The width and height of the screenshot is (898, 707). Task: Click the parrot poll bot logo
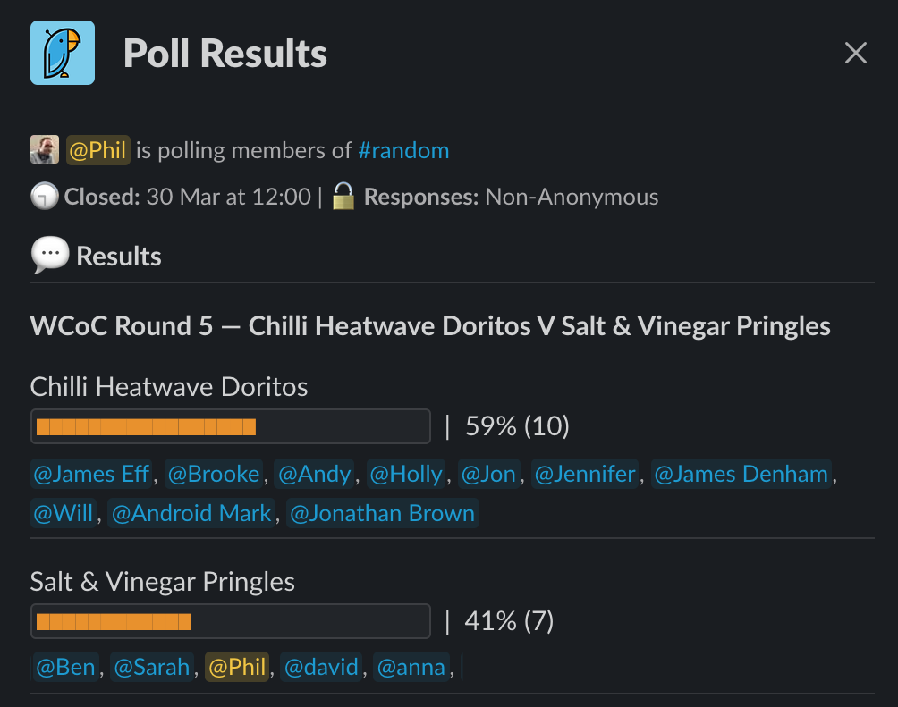click(x=62, y=53)
